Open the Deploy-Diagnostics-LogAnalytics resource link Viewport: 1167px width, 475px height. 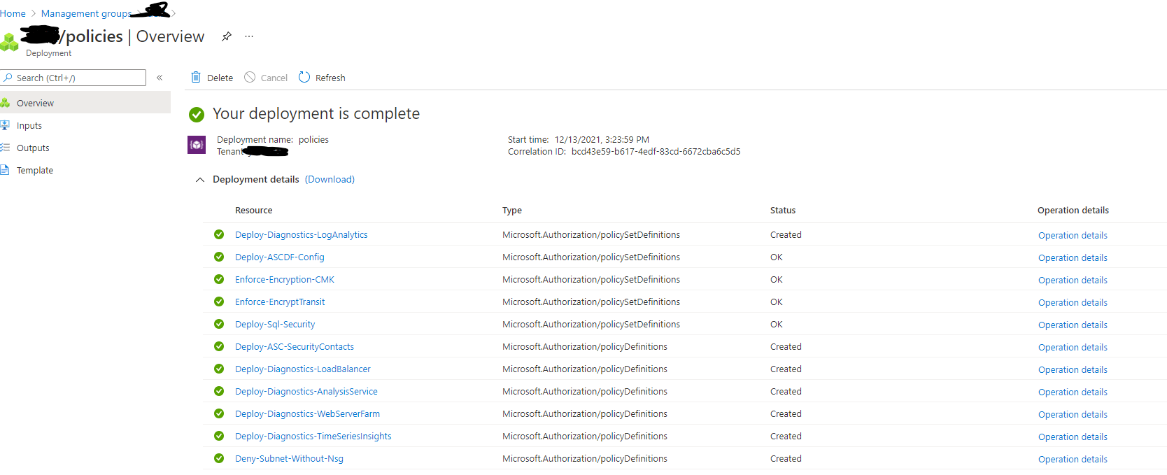[x=301, y=234]
